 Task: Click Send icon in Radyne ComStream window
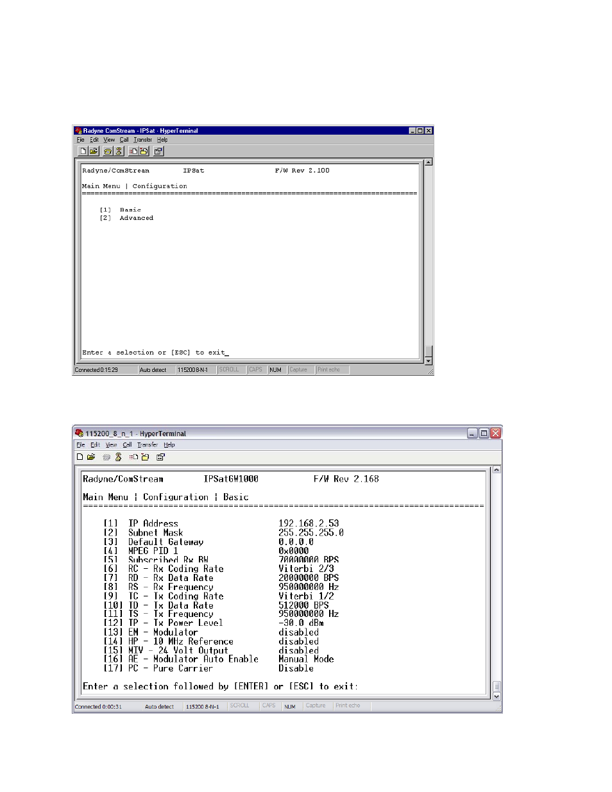coord(133,151)
